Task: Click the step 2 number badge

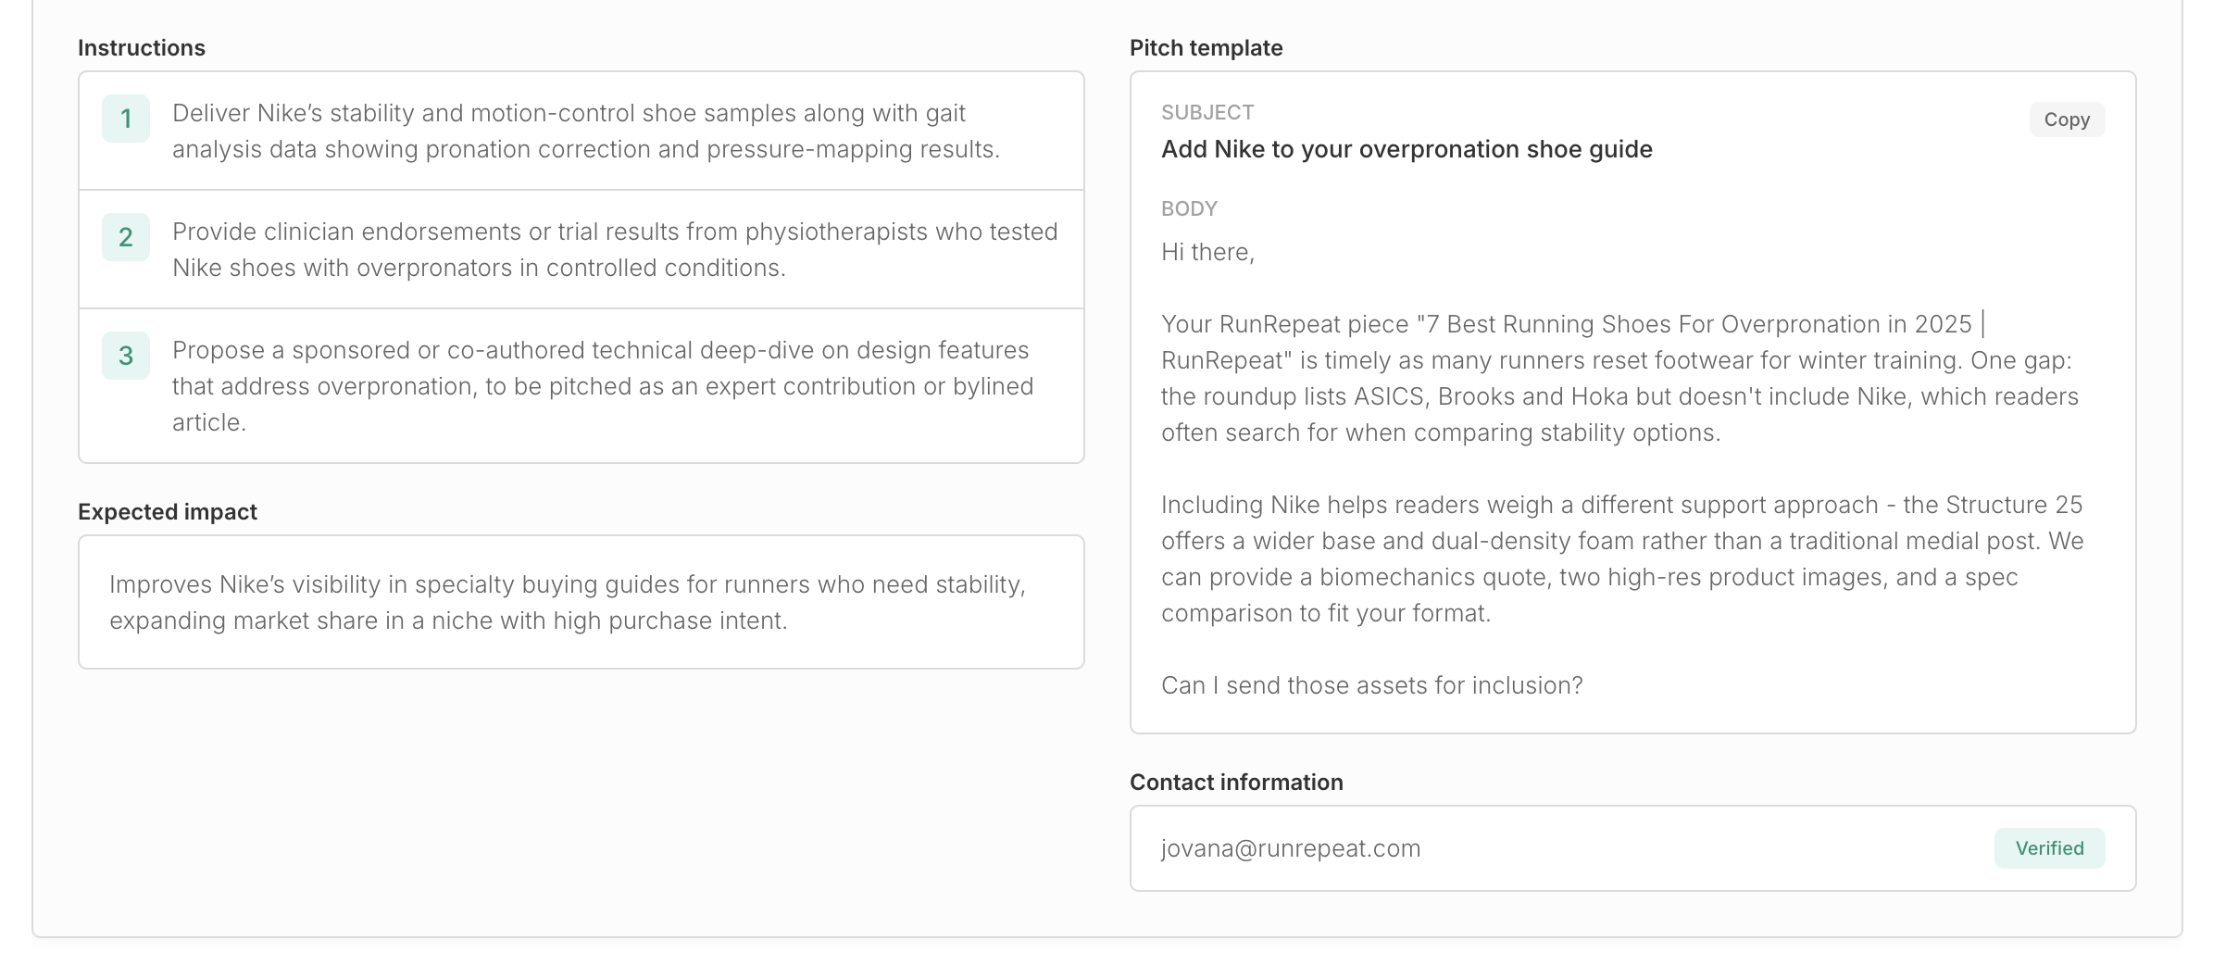Action: (x=126, y=237)
